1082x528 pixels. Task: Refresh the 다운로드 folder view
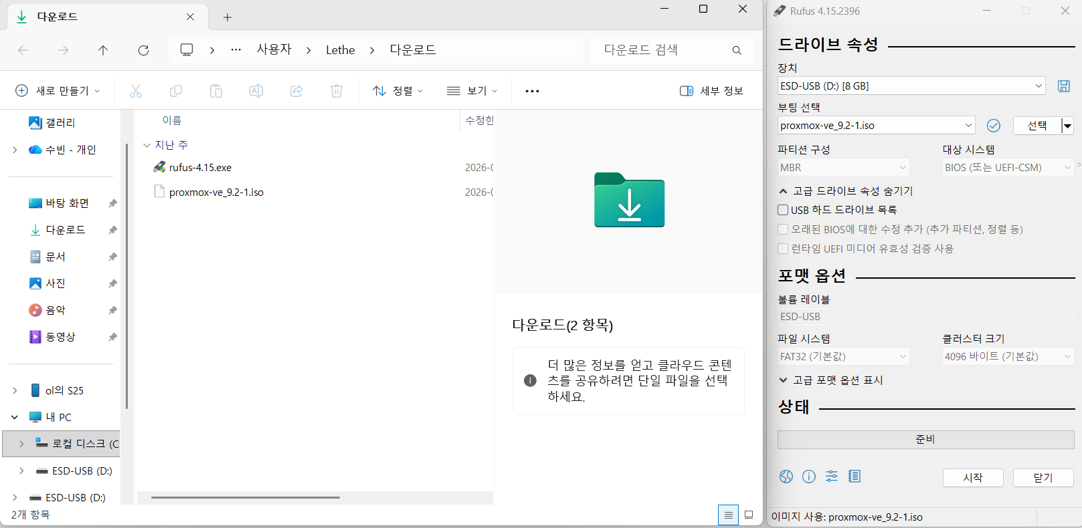[143, 50]
